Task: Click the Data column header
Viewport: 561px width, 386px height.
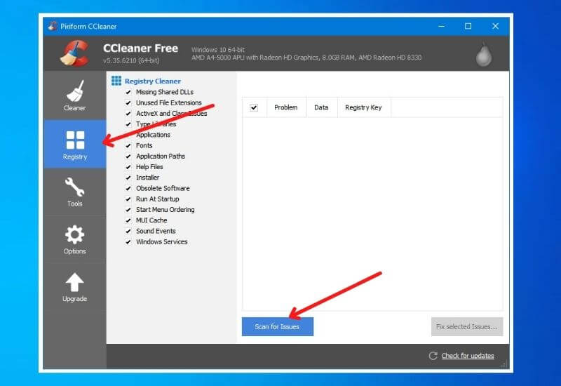Action: (321, 107)
